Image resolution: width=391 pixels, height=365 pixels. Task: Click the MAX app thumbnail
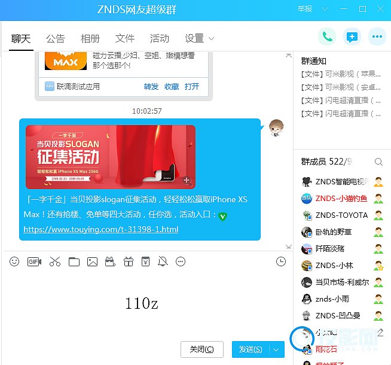tap(66, 61)
